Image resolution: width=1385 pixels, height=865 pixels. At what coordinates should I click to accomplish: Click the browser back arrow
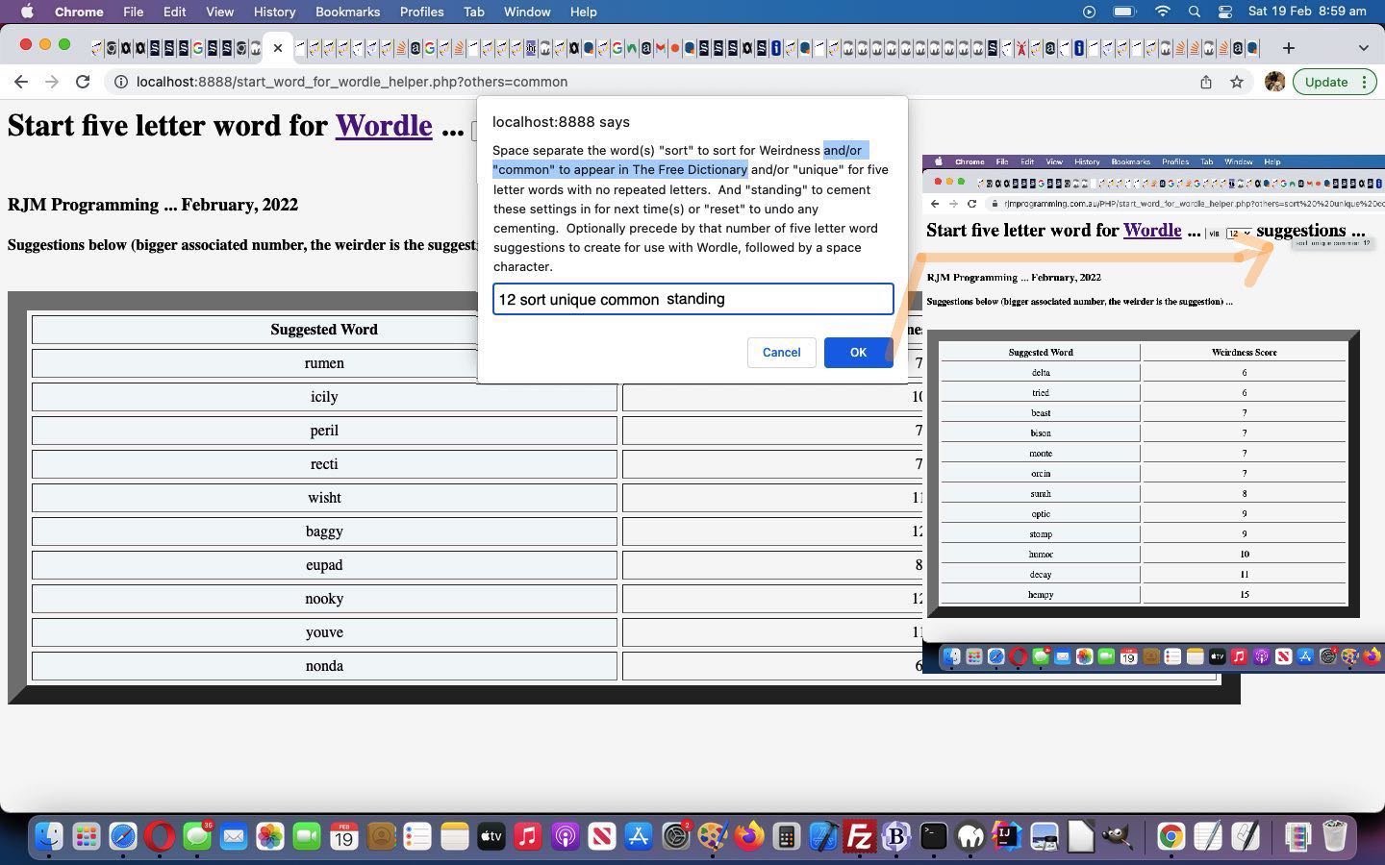(x=21, y=82)
